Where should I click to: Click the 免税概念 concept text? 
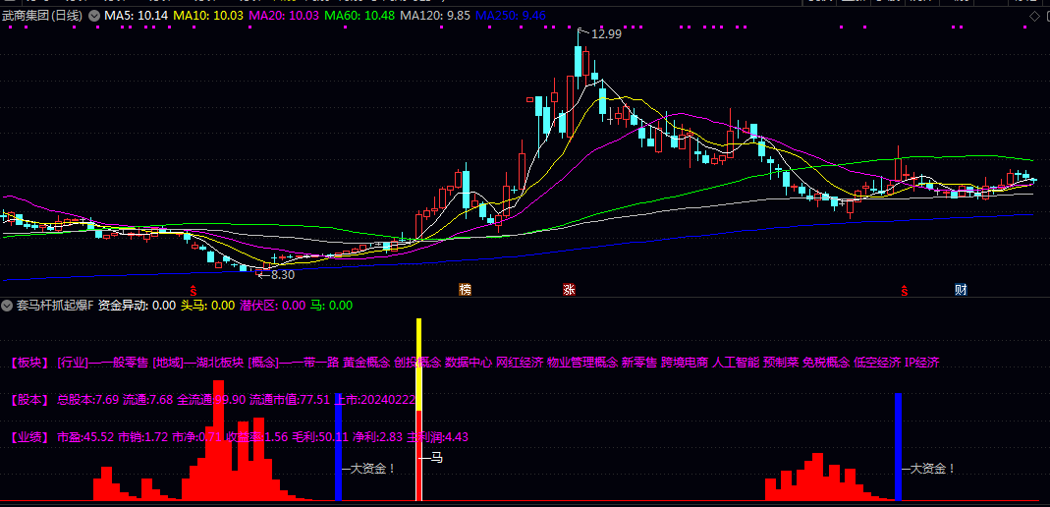click(826, 363)
